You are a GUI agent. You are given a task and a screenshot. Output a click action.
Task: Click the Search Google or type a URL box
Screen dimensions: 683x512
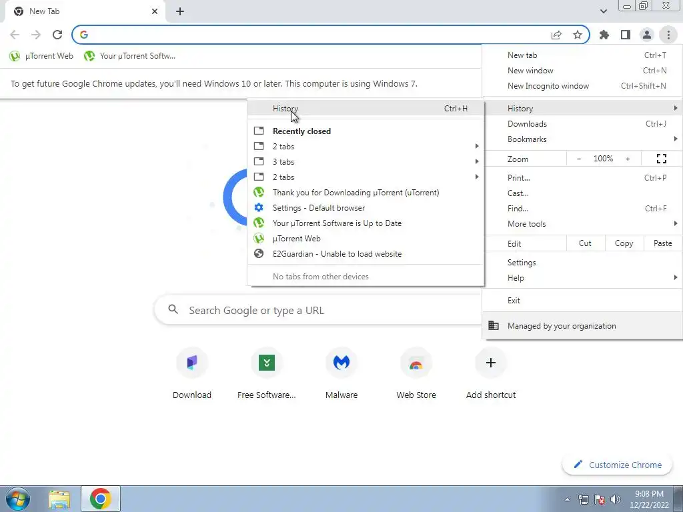[319, 310]
